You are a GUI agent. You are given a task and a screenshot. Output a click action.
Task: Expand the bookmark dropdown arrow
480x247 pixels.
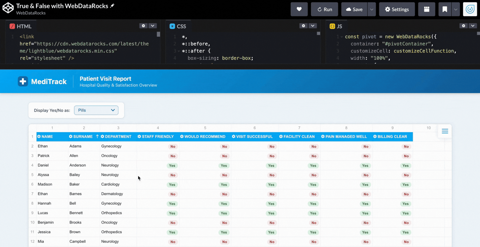tap(456, 9)
